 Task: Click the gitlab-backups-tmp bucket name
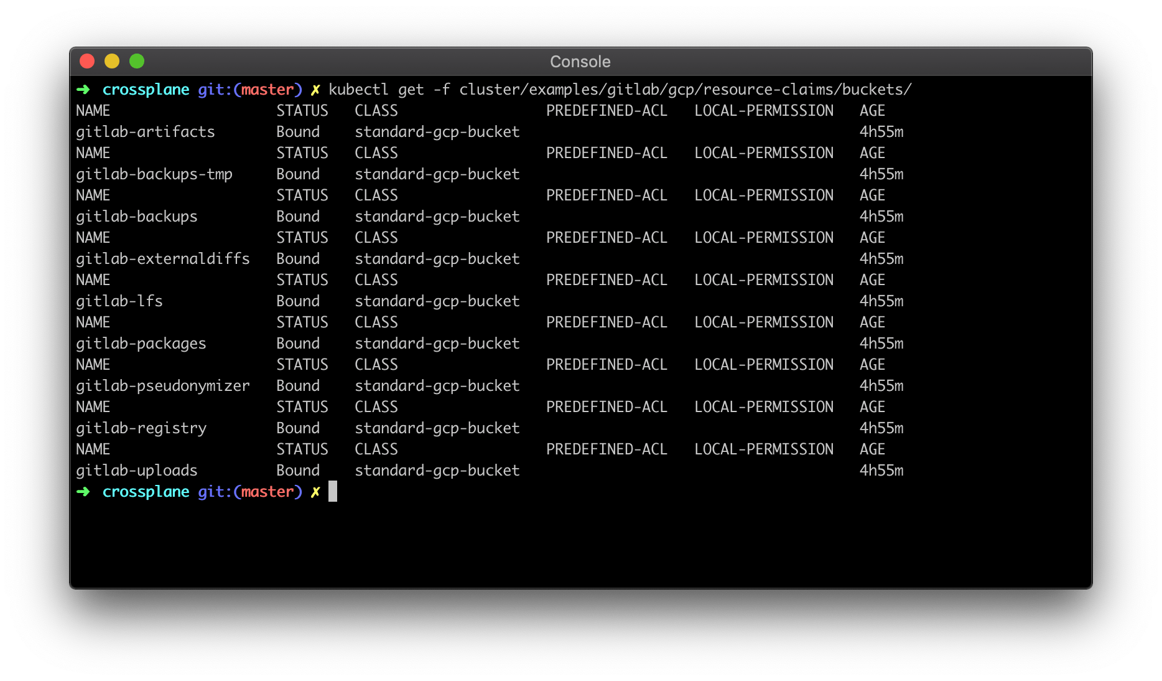click(x=154, y=174)
